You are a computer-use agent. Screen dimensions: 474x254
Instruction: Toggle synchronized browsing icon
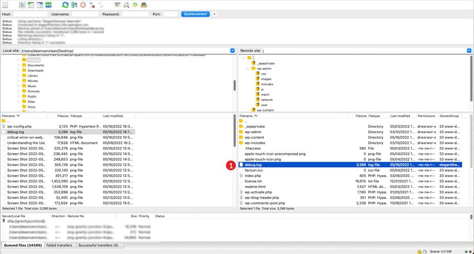tap(135, 5)
